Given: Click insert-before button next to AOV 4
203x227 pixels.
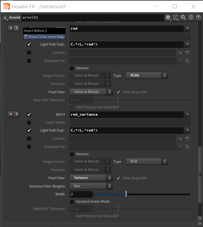Looking at the screenshot, I should [x=16, y=114].
